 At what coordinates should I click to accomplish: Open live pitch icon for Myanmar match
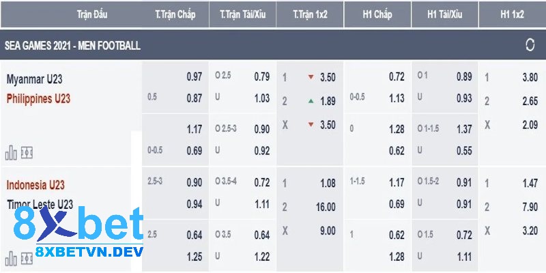[27, 152]
